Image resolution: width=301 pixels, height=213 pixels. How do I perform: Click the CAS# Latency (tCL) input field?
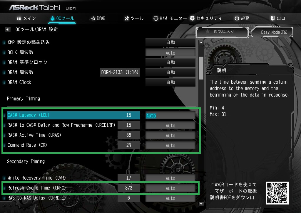[170, 116]
